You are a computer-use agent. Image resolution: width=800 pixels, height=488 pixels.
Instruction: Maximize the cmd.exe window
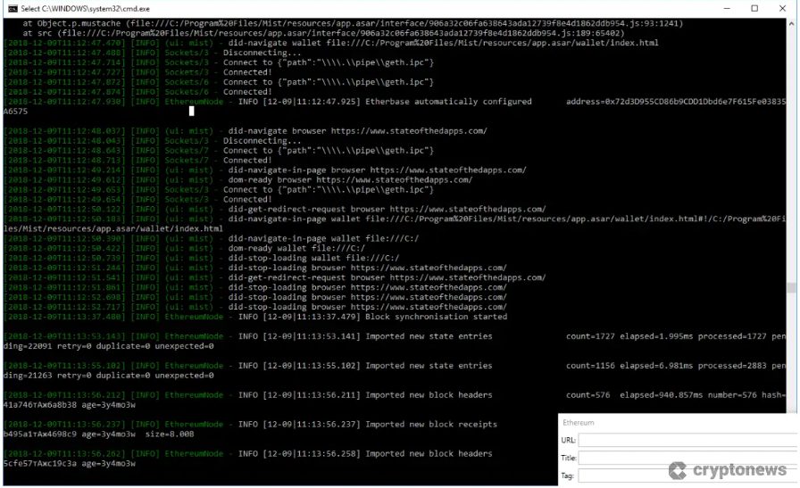[754, 8]
